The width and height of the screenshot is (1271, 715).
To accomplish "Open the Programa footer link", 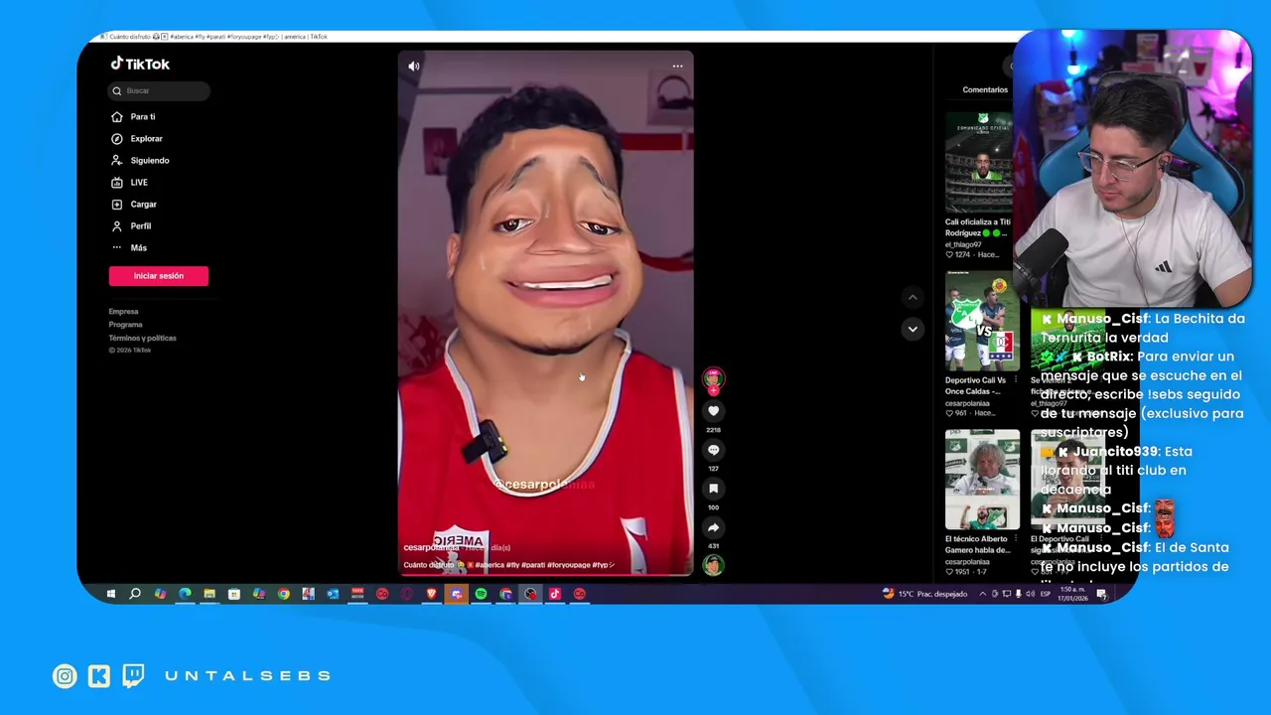I will click(x=125, y=325).
